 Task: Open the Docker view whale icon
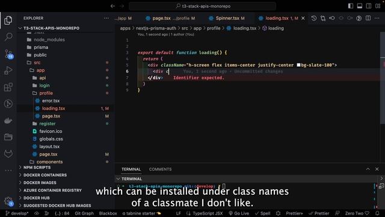(8, 121)
